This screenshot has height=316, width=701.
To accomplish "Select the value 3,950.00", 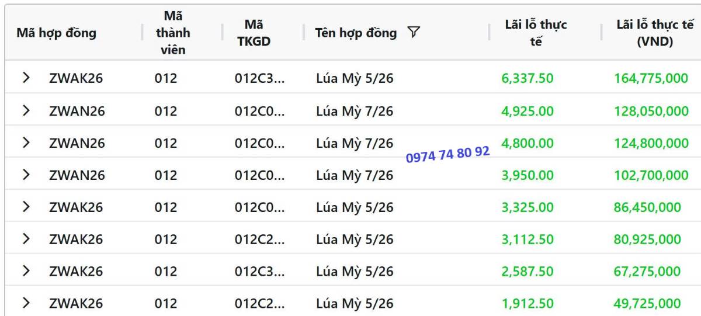I will coord(528,175).
